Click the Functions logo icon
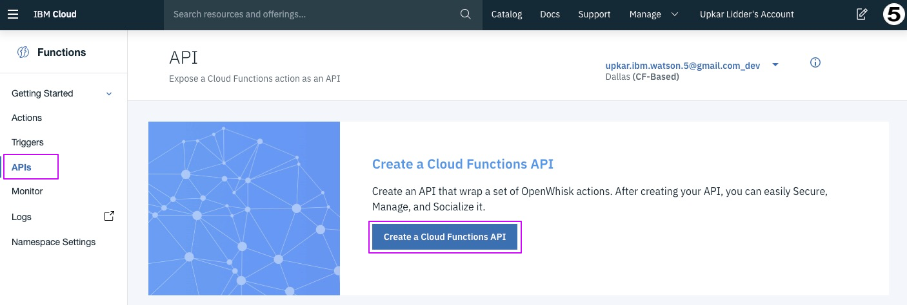Image resolution: width=907 pixels, height=305 pixels. click(23, 53)
